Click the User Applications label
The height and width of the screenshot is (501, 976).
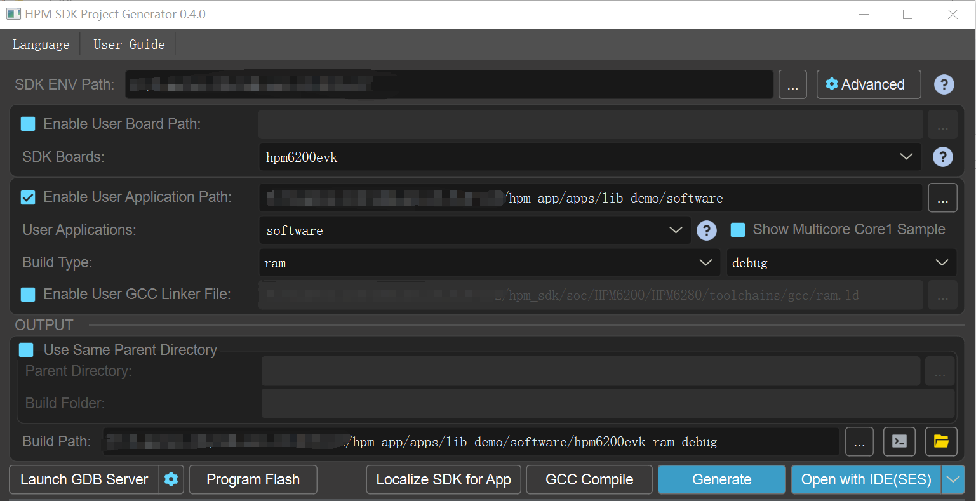(79, 230)
